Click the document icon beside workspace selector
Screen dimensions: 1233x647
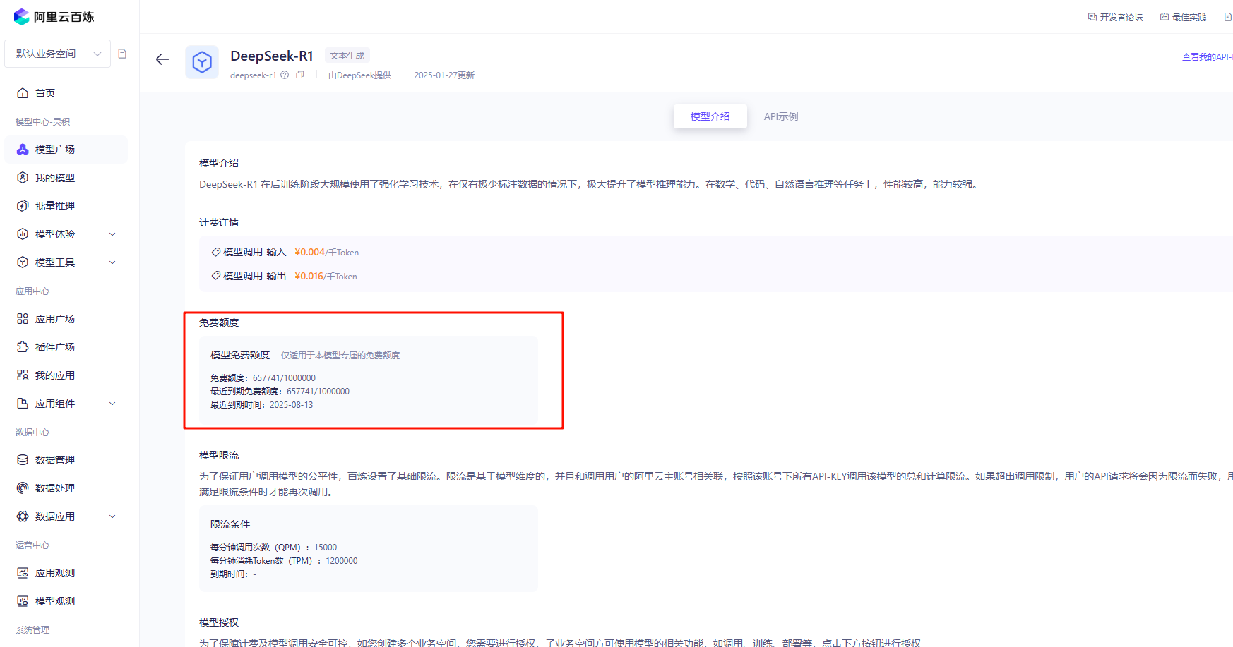point(122,54)
